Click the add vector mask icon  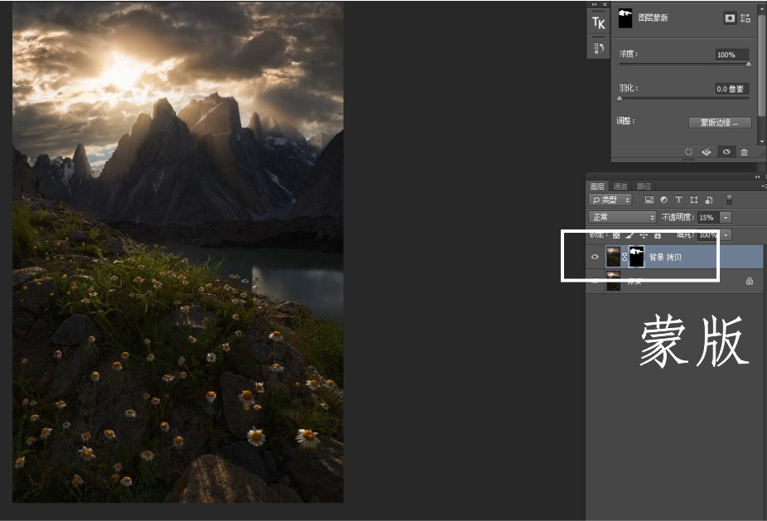tap(745, 17)
